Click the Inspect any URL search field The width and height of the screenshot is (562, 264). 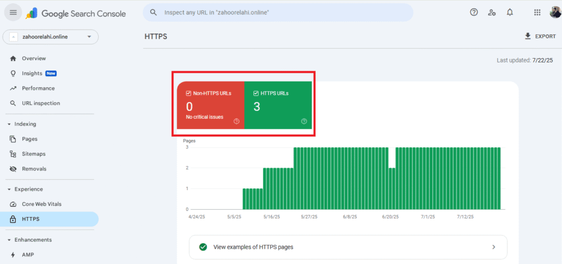pyautogui.click(x=278, y=13)
